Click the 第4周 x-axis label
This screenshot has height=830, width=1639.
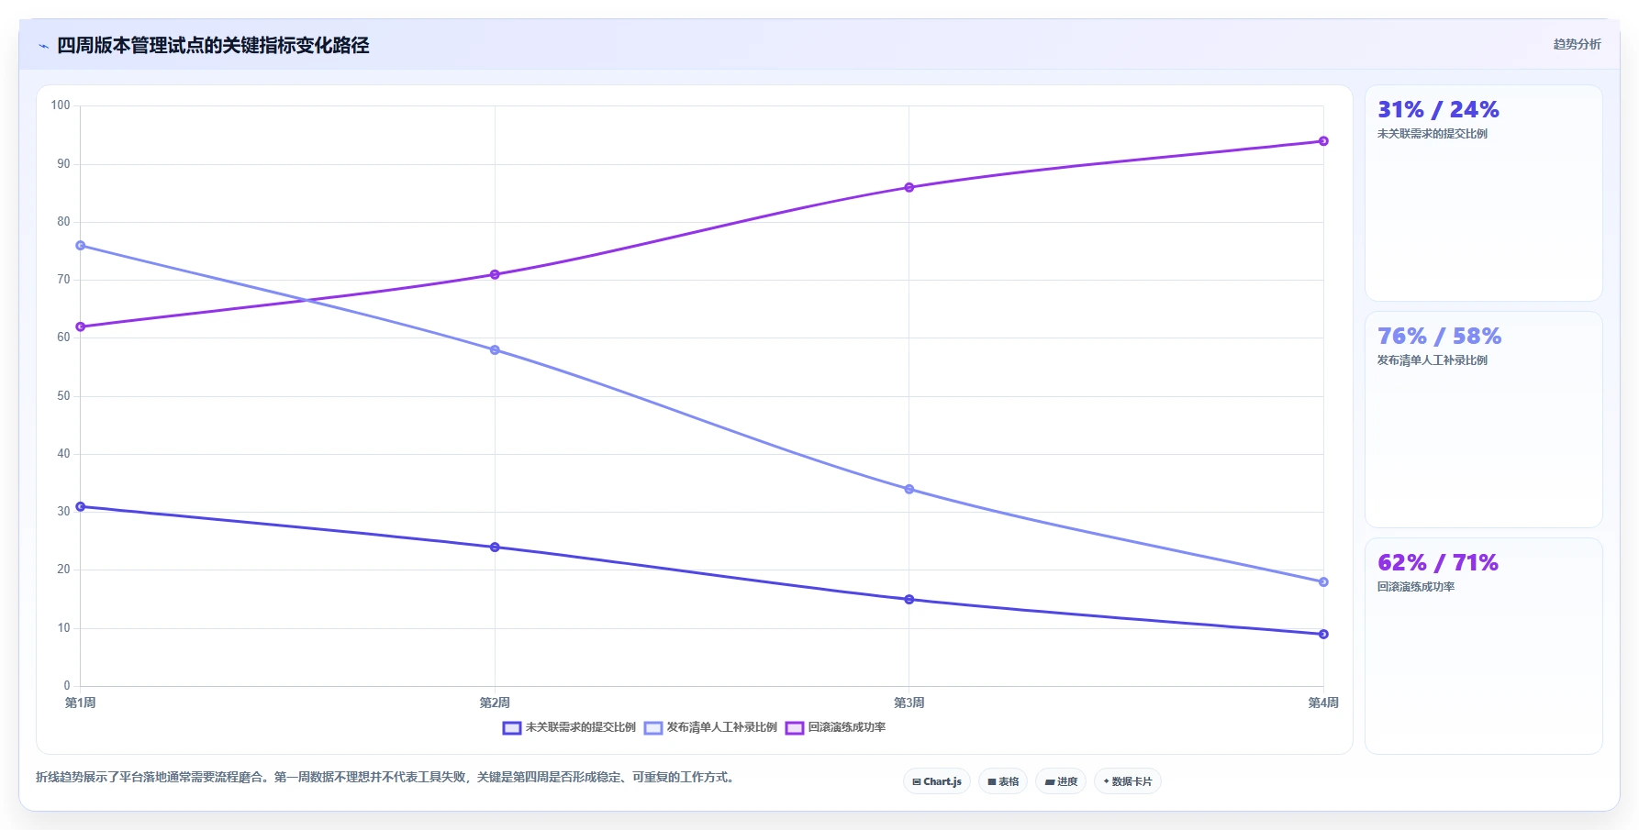[x=1323, y=703]
